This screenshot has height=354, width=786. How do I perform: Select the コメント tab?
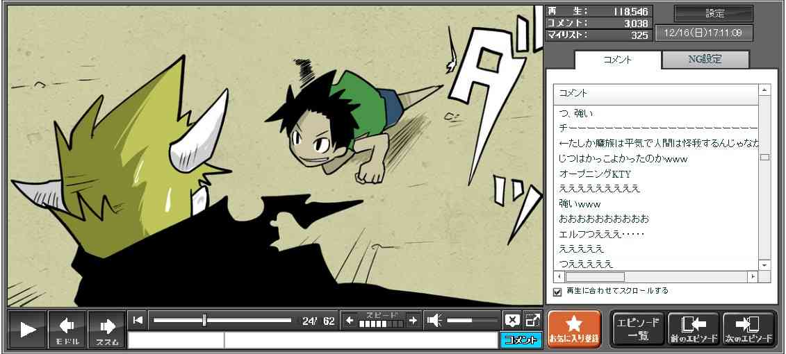[x=617, y=60]
